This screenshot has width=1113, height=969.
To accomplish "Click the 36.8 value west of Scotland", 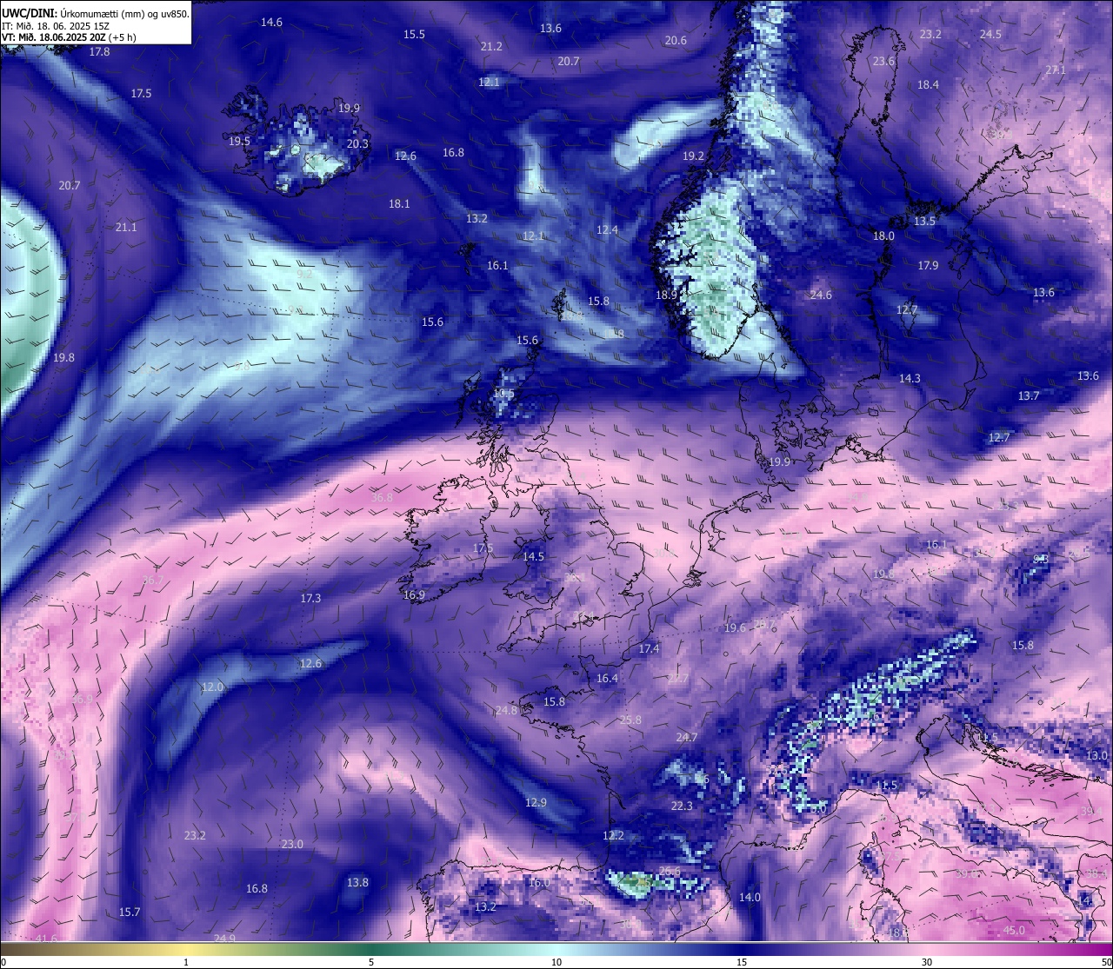I will [382, 497].
